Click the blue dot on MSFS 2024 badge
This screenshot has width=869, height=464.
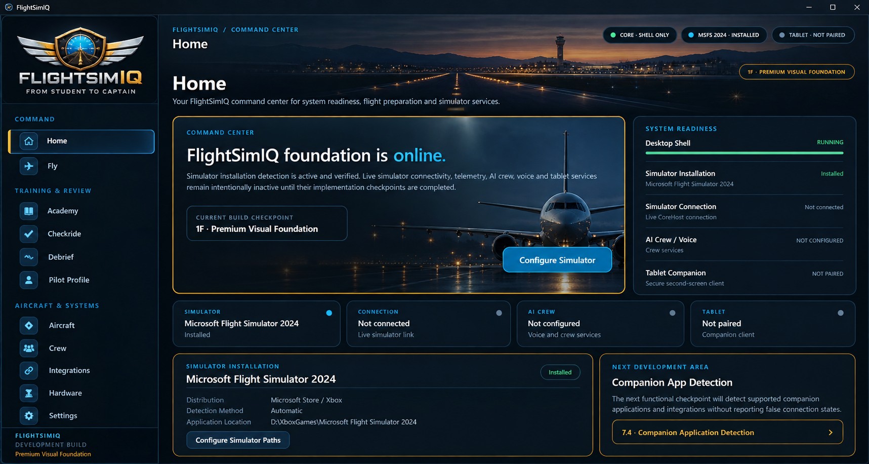(x=691, y=35)
